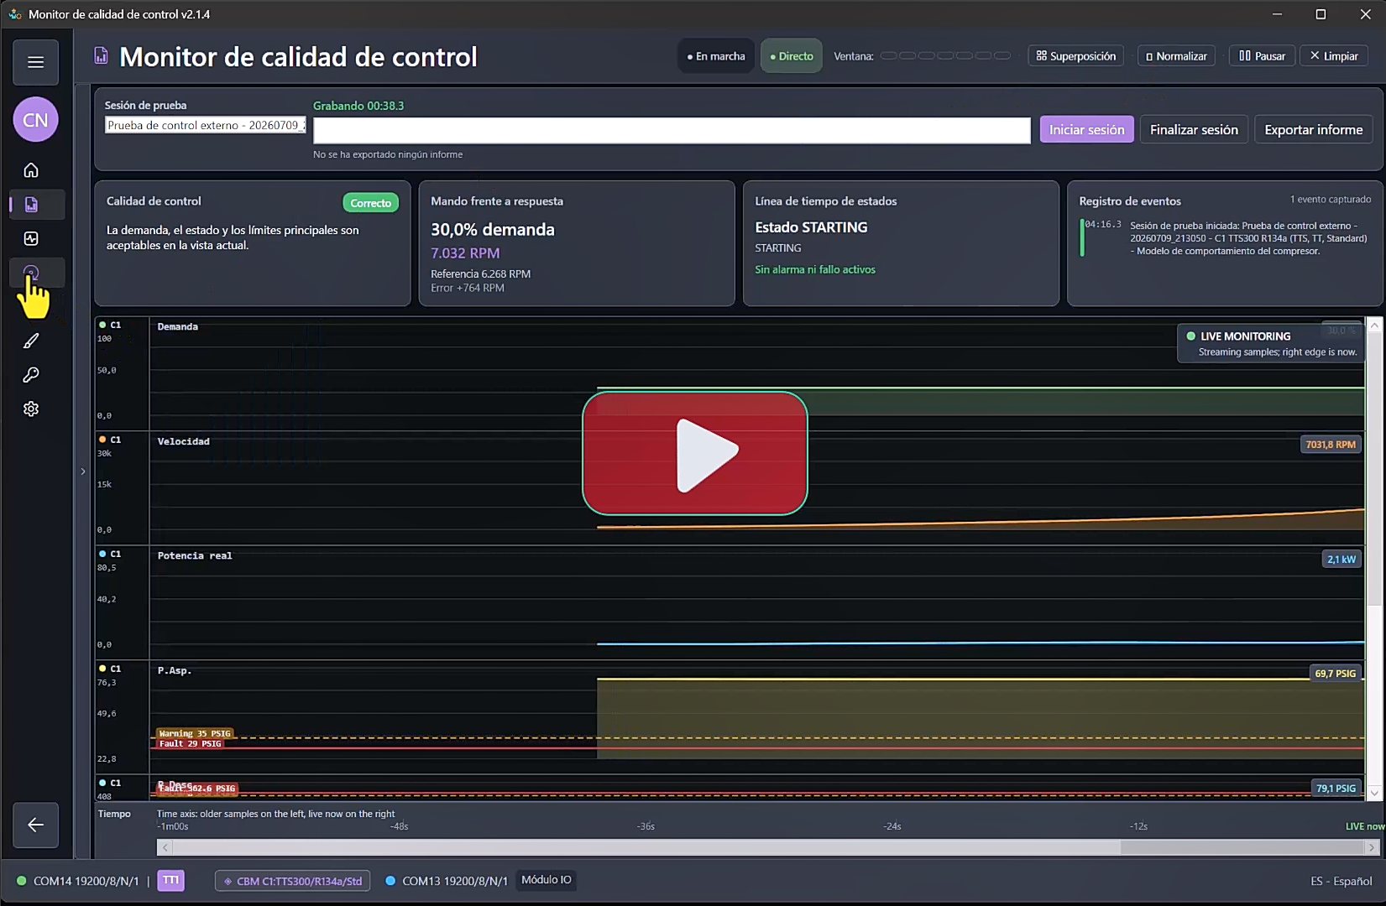Screen dimensions: 1386x906
Task: Click the TTI badge in status bar
Action: pyautogui.click(x=170, y=880)
